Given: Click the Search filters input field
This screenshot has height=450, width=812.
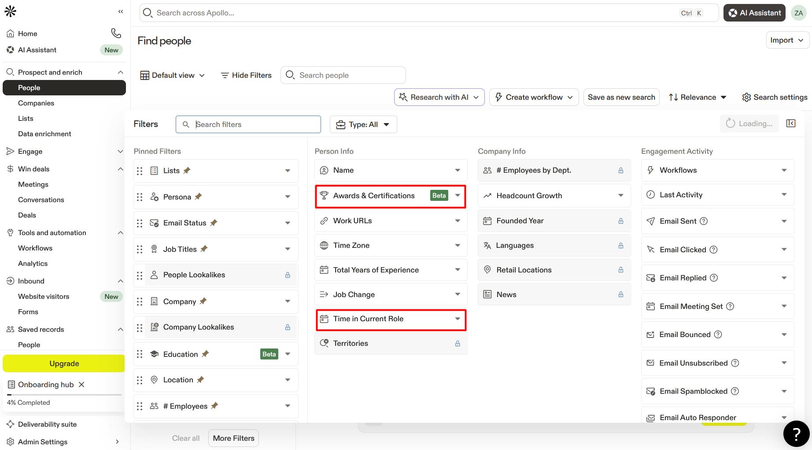Looking at the screenshot, I should click(x=248, y=124).
